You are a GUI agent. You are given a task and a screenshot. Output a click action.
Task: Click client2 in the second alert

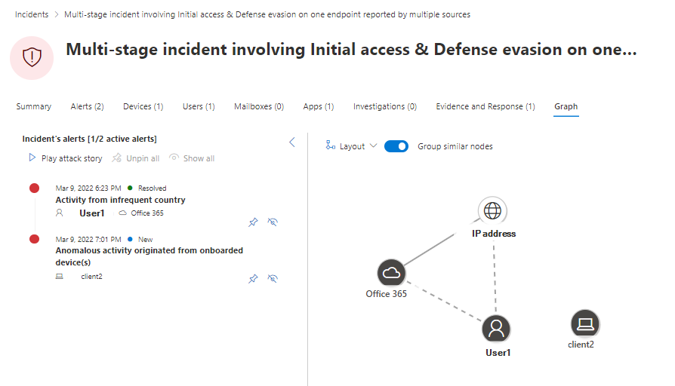[x=91, y=277]
